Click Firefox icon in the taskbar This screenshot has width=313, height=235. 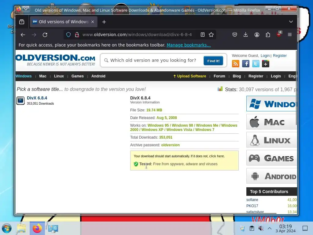tap(37, 228)
